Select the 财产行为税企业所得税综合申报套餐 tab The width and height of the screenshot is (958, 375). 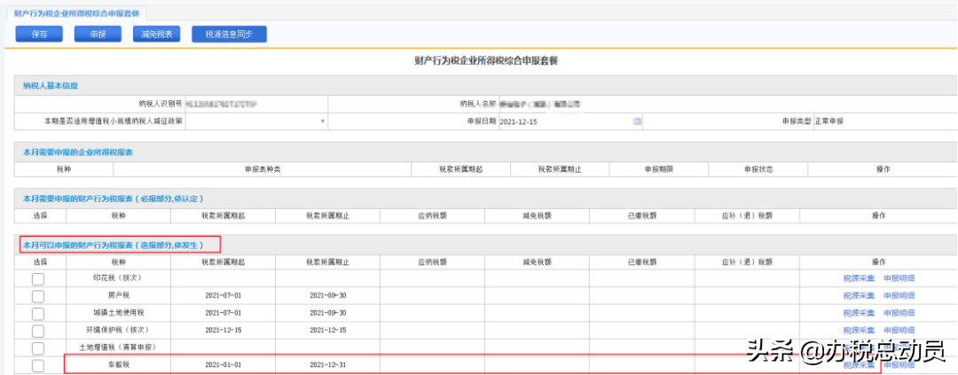click(76, 12)
